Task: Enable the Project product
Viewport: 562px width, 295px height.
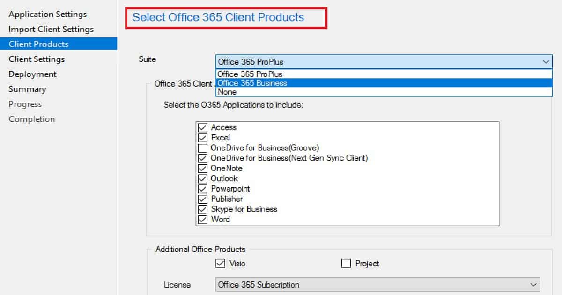Action: click(346, 264)
